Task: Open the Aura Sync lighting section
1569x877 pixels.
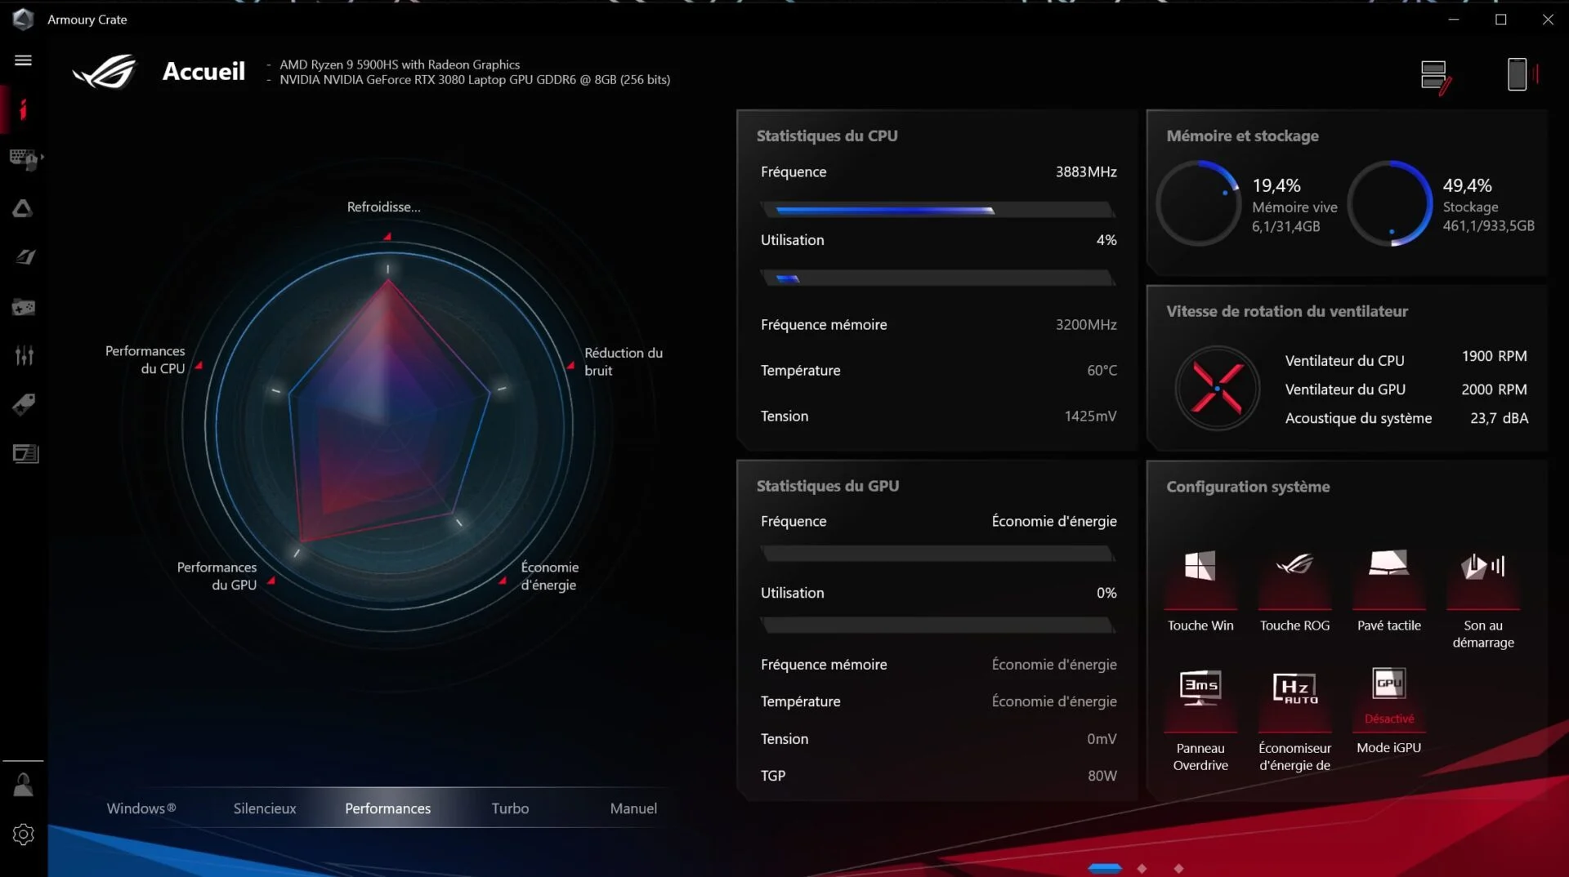Action: click(x=24, y=208)
